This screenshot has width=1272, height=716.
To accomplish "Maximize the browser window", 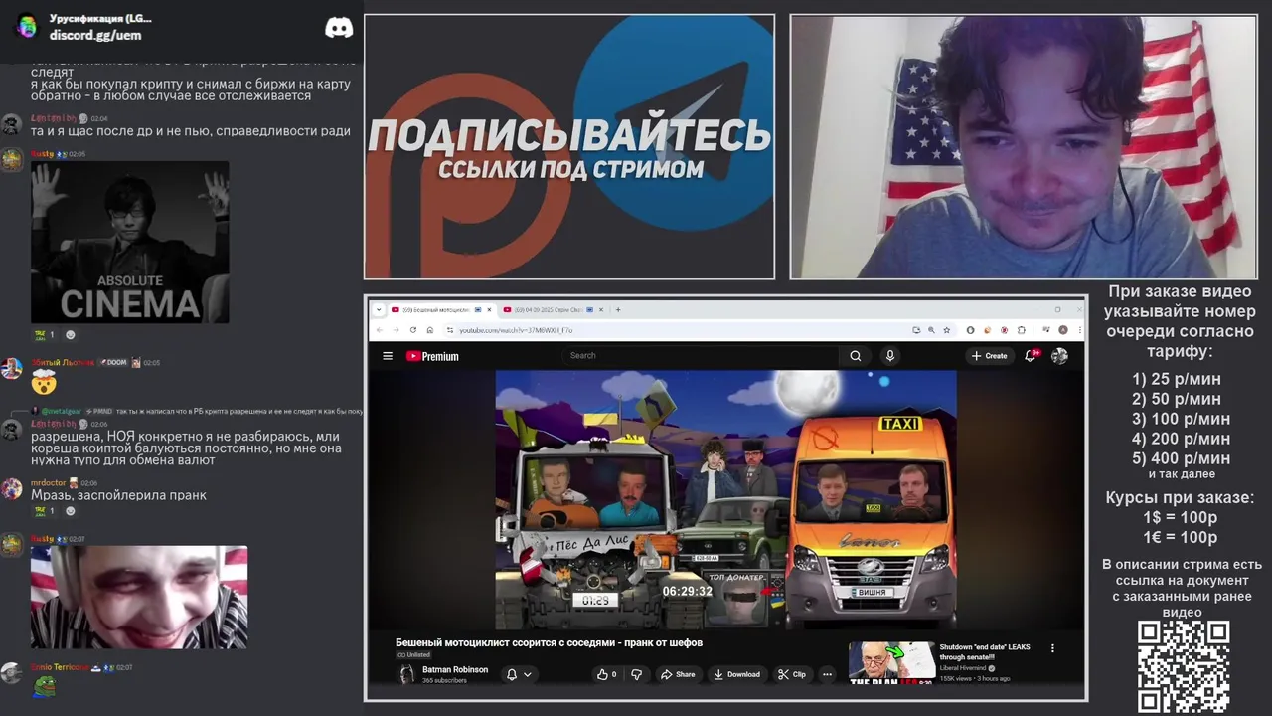I will [1057, 309].
